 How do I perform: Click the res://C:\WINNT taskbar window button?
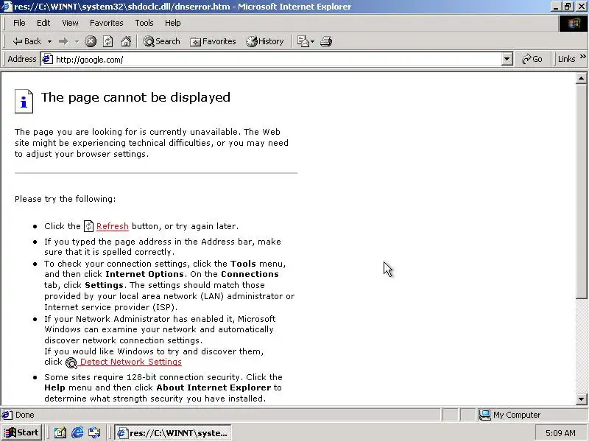tap(173, 433)
